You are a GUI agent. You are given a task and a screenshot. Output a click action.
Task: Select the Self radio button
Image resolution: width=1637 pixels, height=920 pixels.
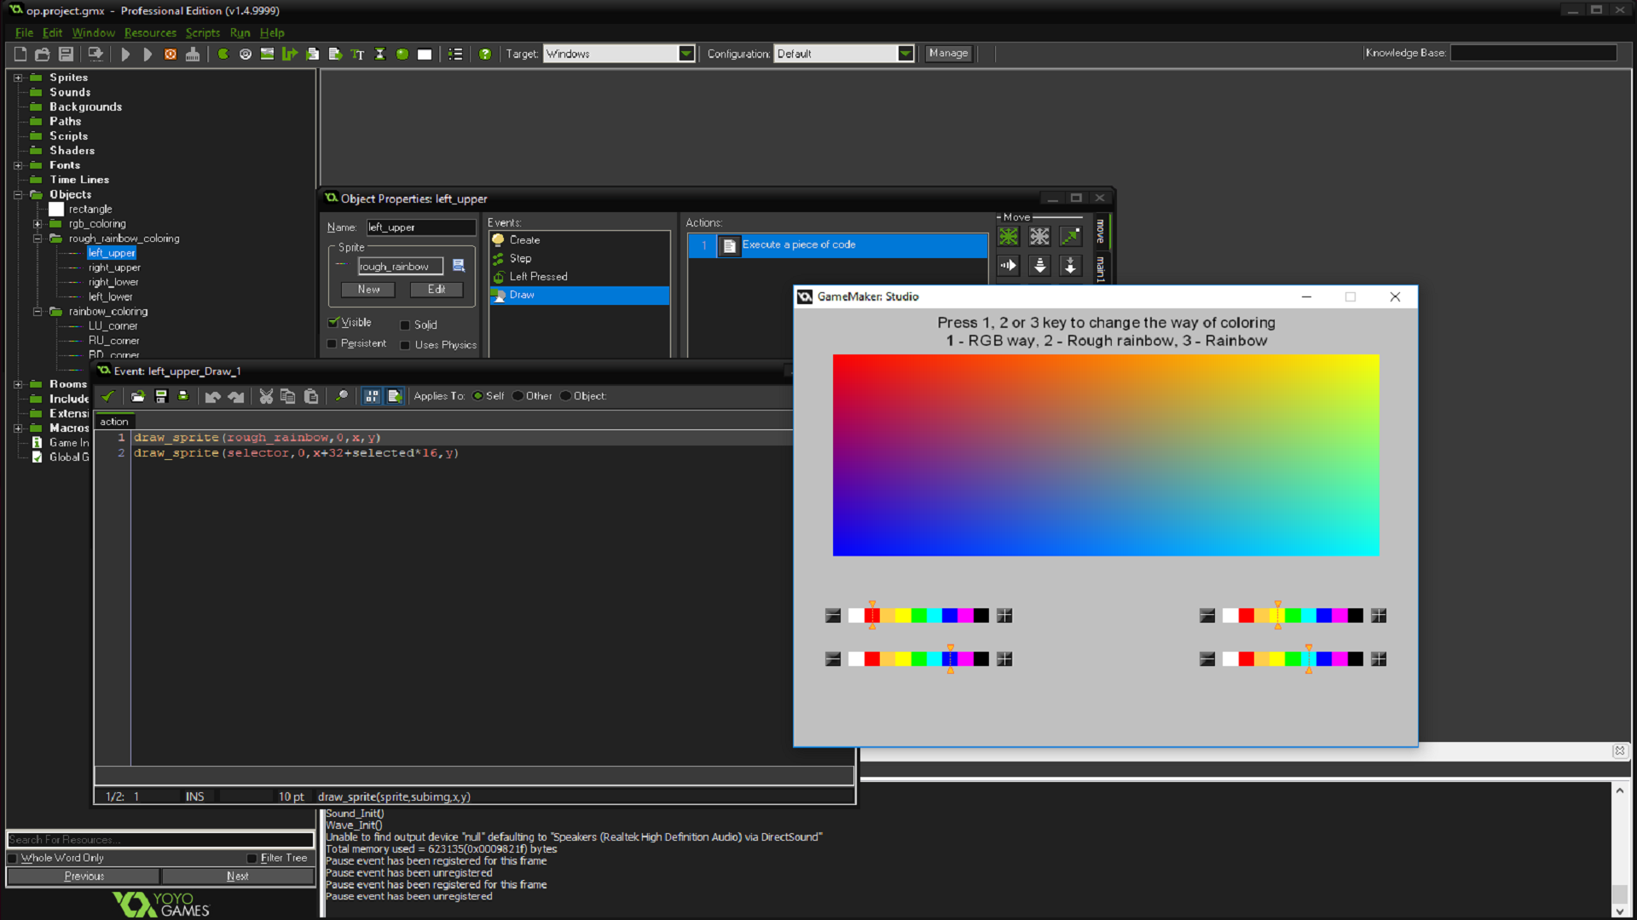click(477, 396)
